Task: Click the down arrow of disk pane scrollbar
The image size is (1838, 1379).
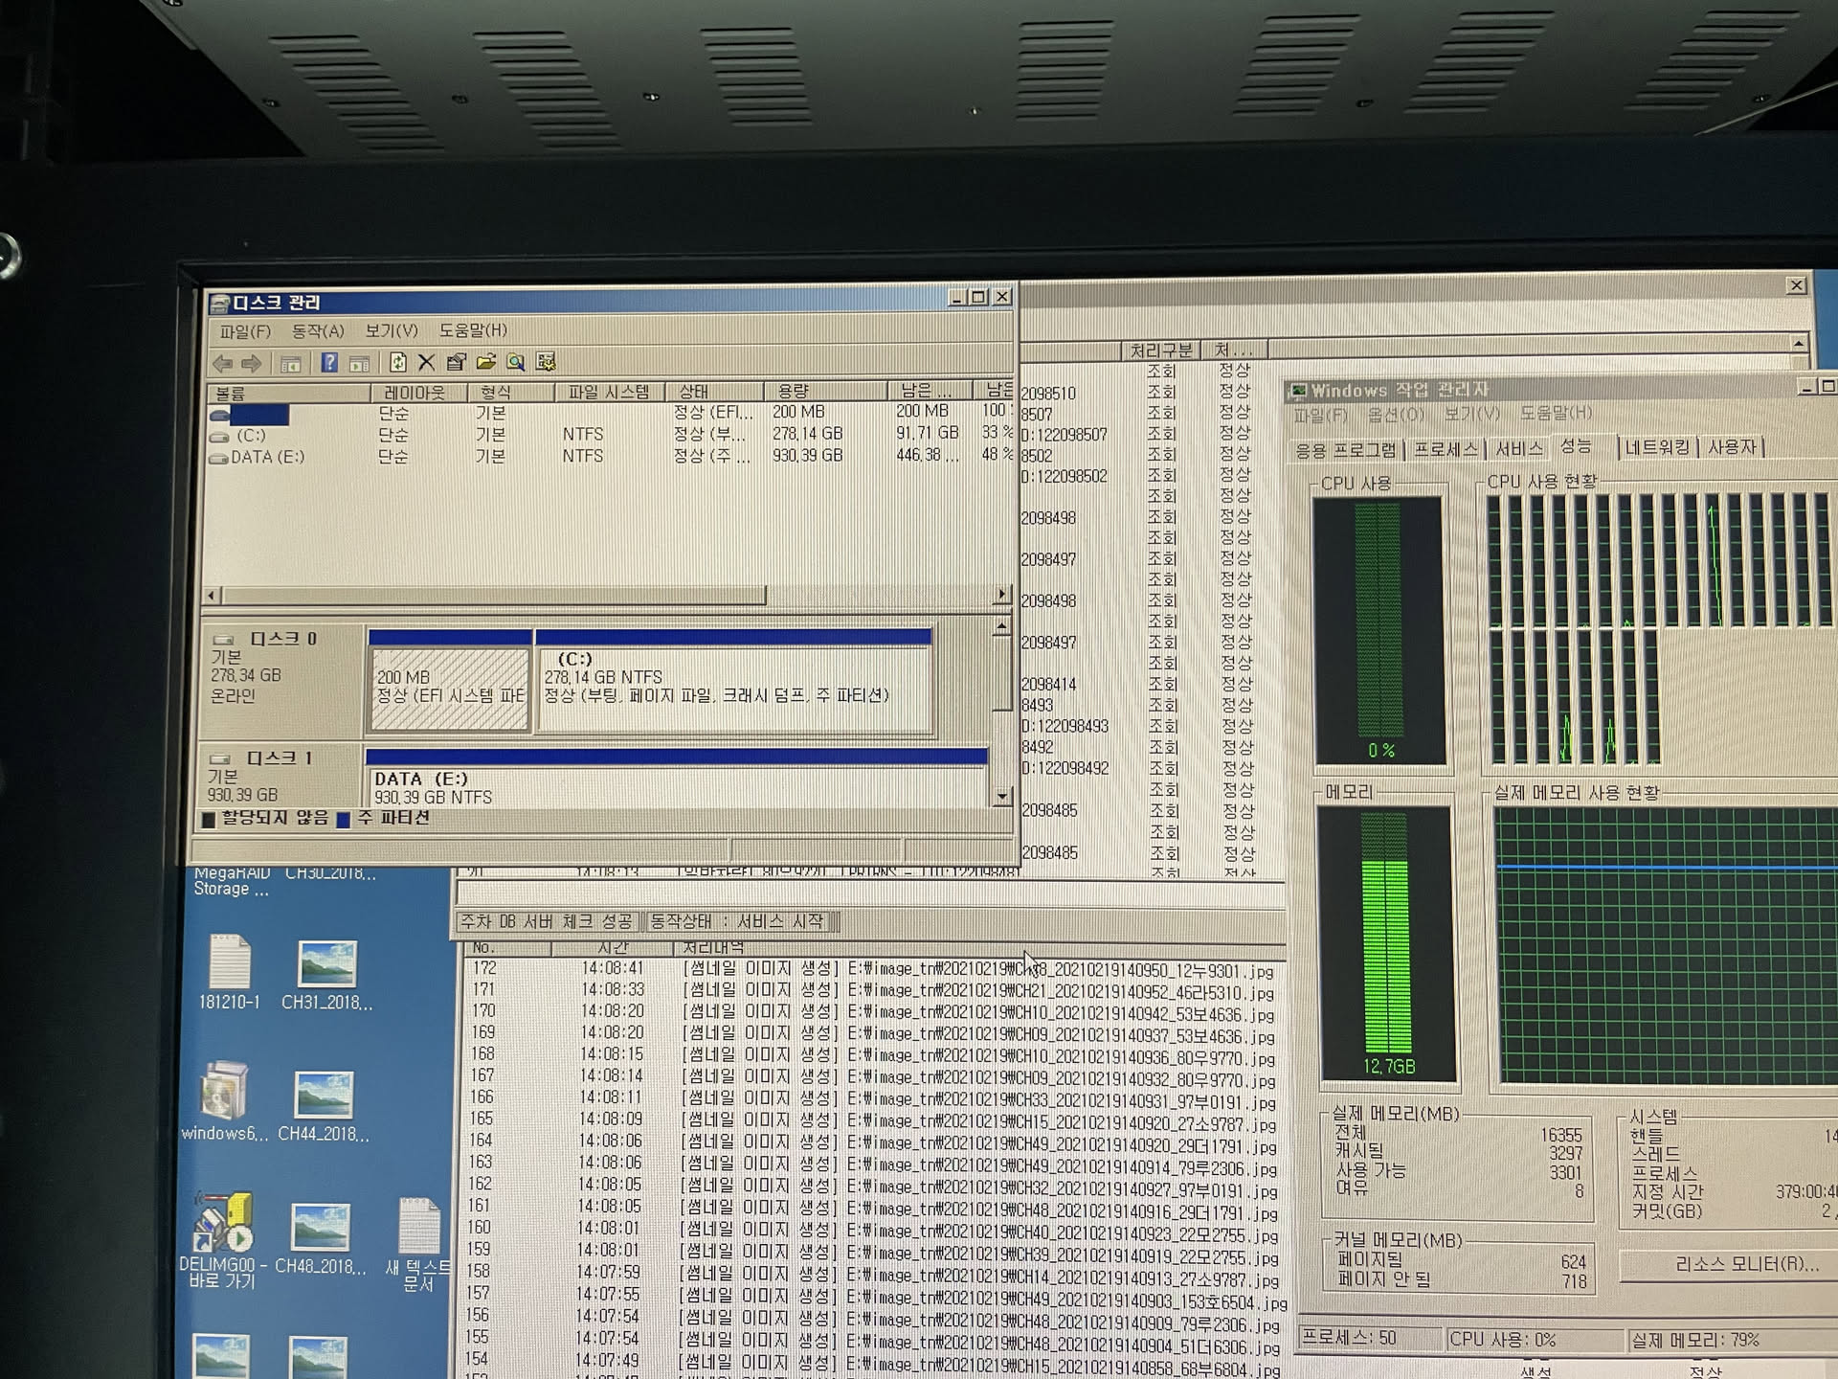Action: tap(1002, 796)
